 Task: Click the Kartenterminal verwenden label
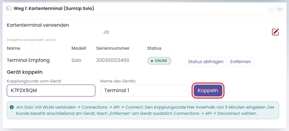click(38, 25)
